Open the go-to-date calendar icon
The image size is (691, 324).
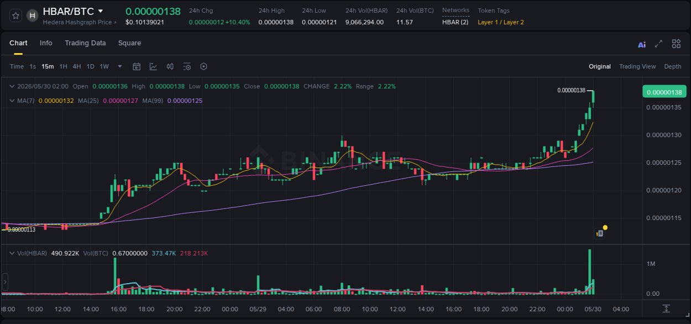pos(137,66)
